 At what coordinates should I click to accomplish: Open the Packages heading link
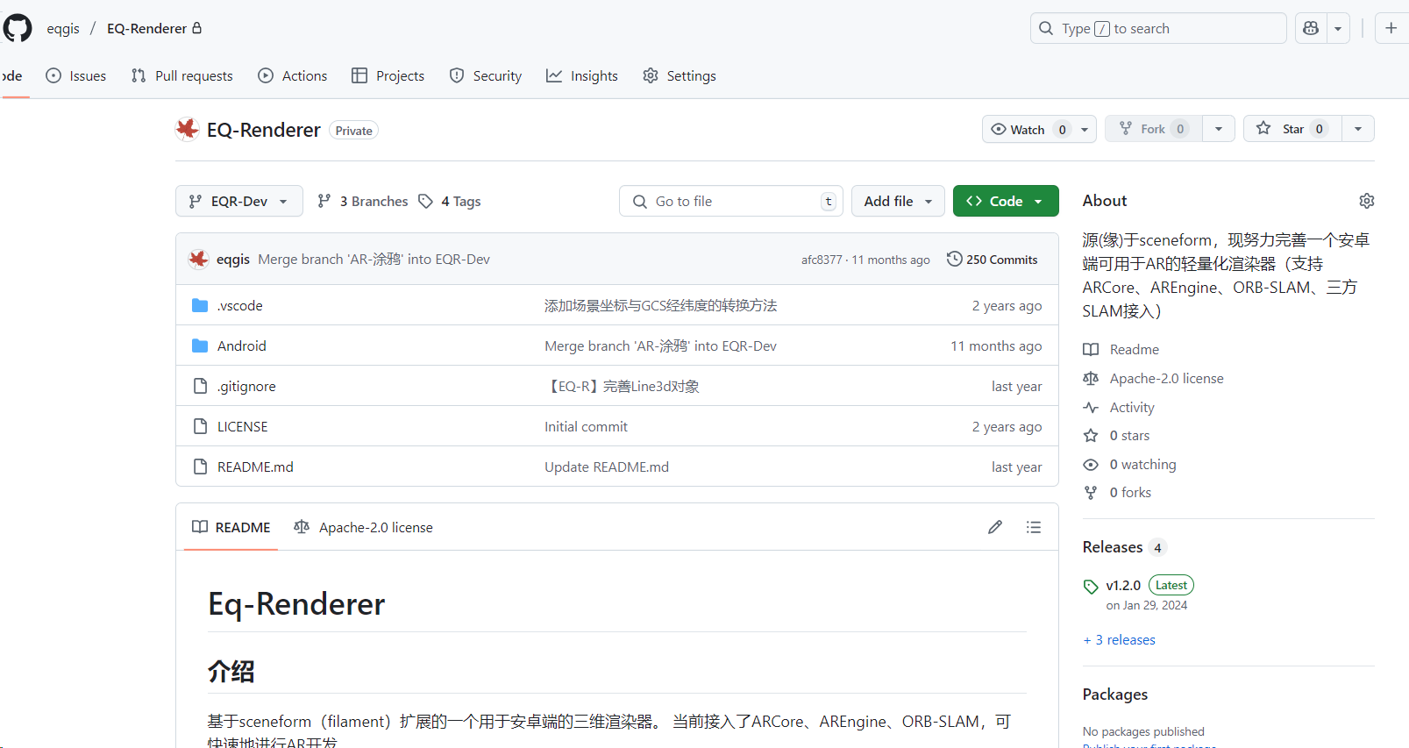[1114, 694]
